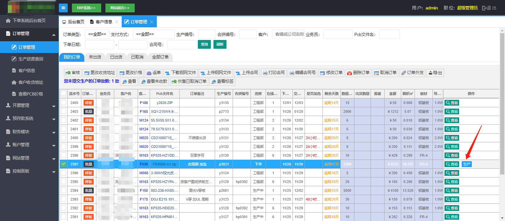Click the 下载钢网文件 download button
The image size is (505, 221).
[180, 73]
